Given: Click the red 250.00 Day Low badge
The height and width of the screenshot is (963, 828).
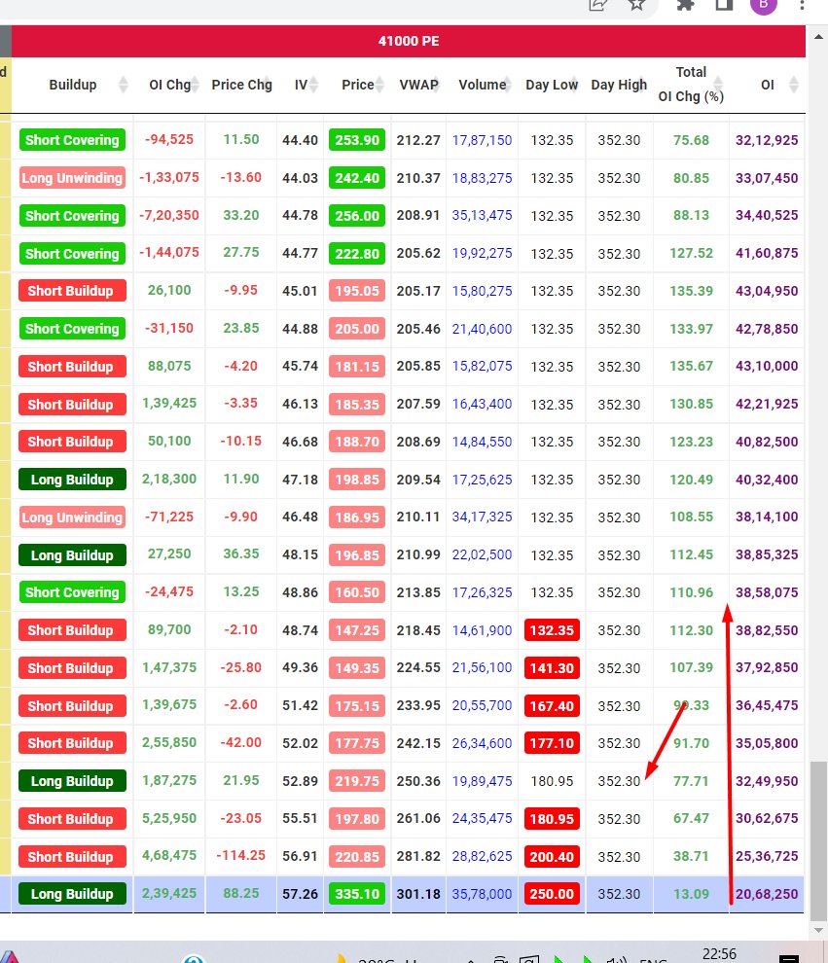Looking at the screenshot, I should coord(552,894).
